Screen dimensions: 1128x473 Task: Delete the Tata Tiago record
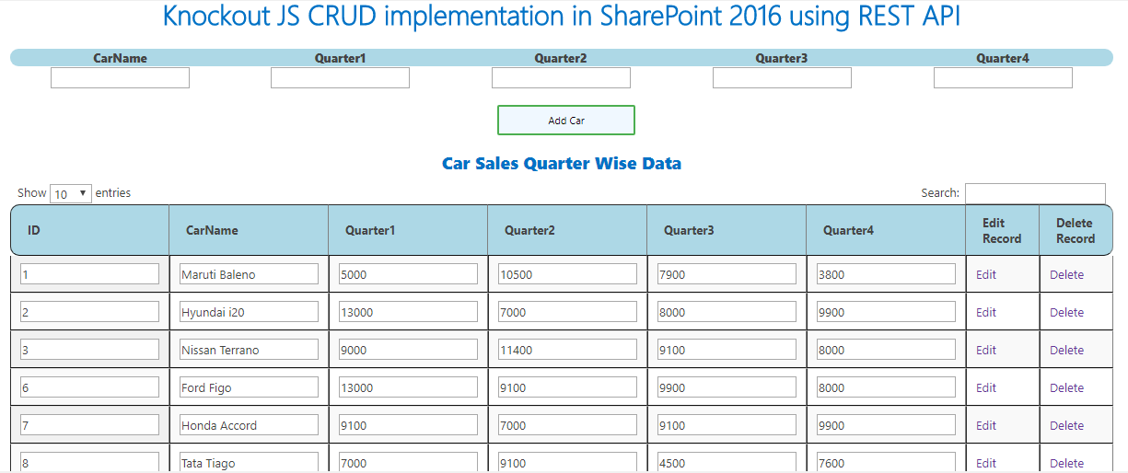1066,463
